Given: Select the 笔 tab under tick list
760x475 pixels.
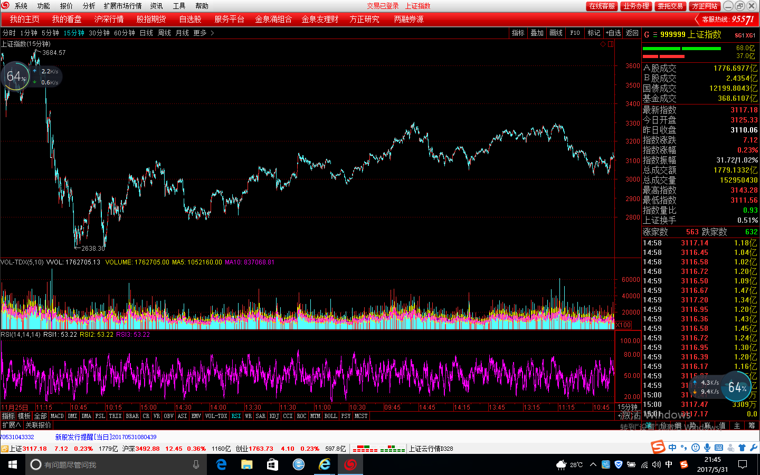Looking at the screenshot, I should pyautogui.click(x=648, y=425).
